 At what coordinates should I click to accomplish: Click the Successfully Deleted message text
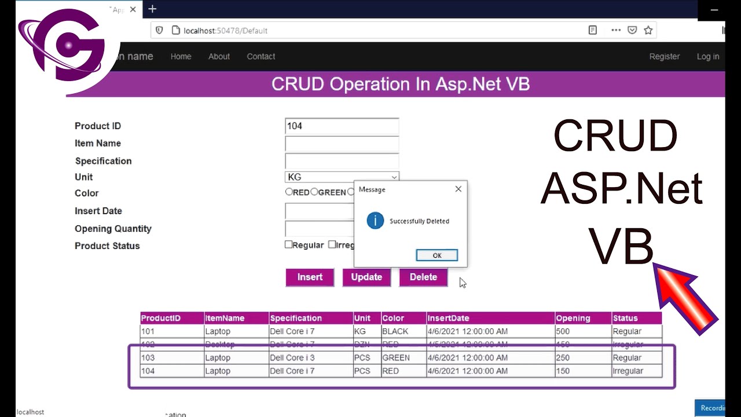pyautogui.click(x=419, y=221)
